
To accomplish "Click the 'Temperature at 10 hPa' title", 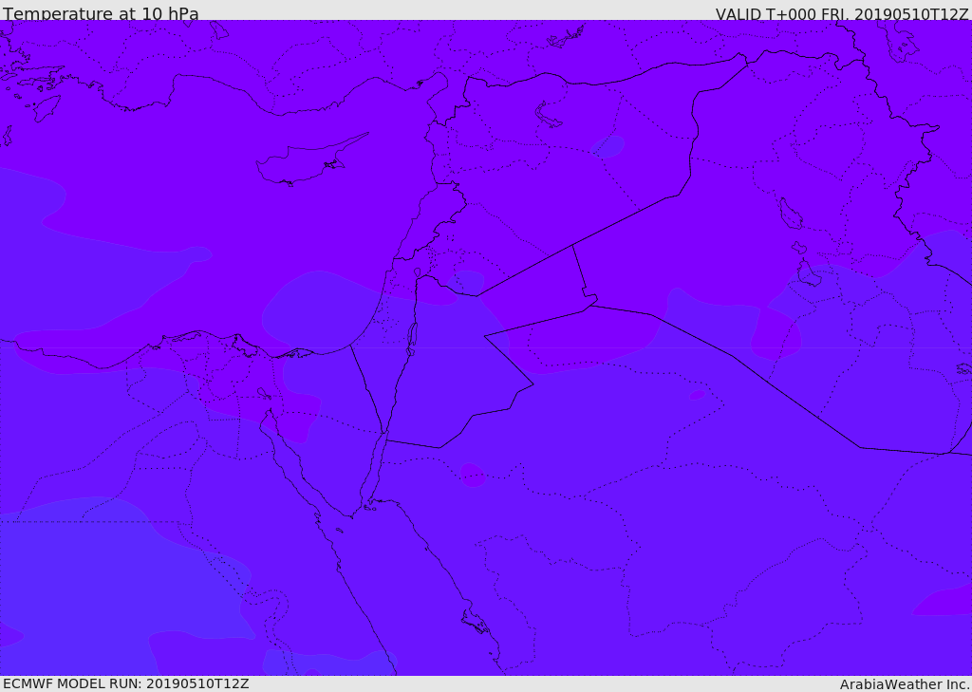I will [x=101, y=13].
